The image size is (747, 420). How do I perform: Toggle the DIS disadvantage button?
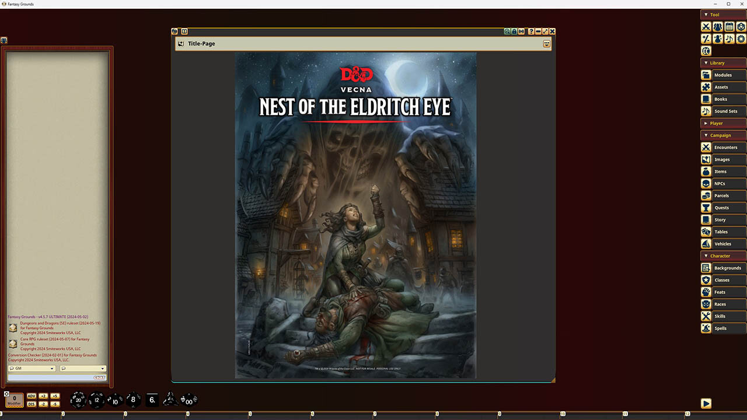(32, 404)
